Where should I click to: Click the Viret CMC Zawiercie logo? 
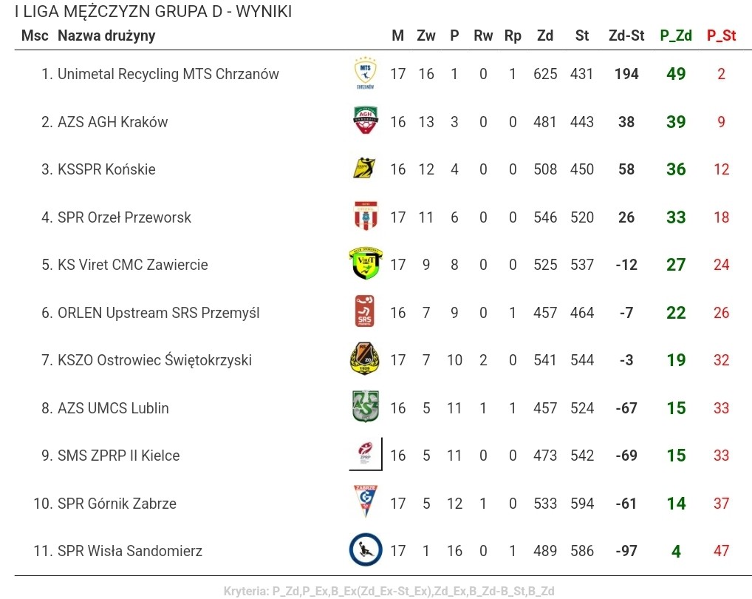366,263
